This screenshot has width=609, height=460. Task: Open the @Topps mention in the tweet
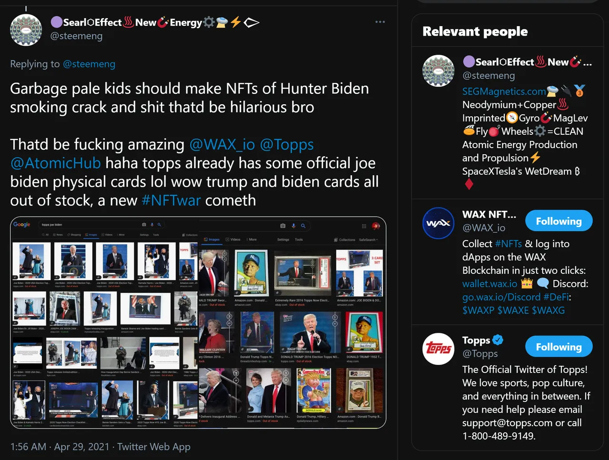coord(287,144)
